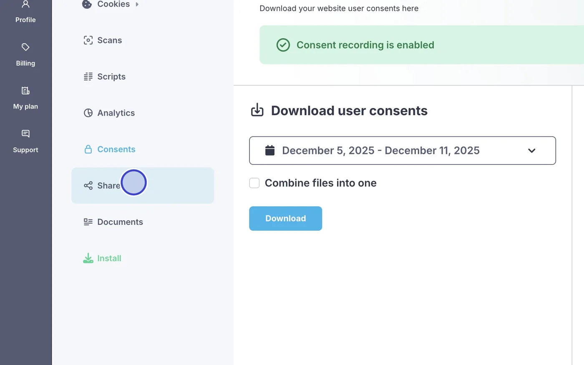Click the Share label text
Image resolution: width=584 pixels, height=365 pixels.
109,186
